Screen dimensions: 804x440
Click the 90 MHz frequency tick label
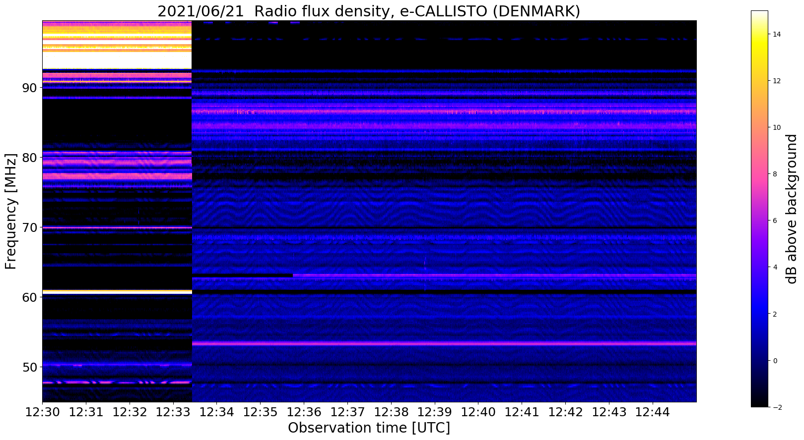pos(30,88)
